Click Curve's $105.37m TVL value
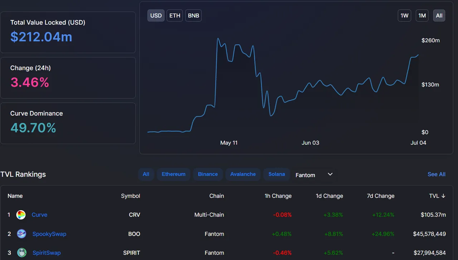Screen dimensions: 458x260 pos(433,215)
